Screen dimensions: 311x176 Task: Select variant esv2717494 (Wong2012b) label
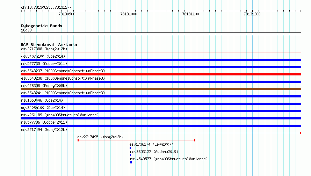point(44,130)
